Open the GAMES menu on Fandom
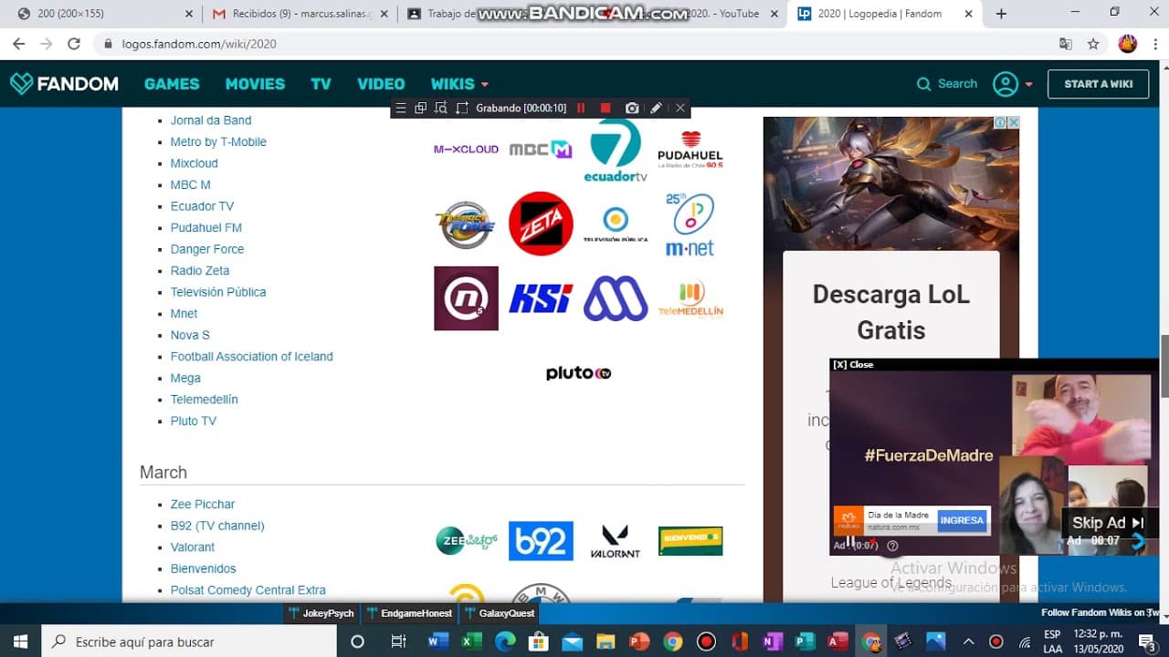The width and height of the screenshot is (1169, 657). (172, 84)
